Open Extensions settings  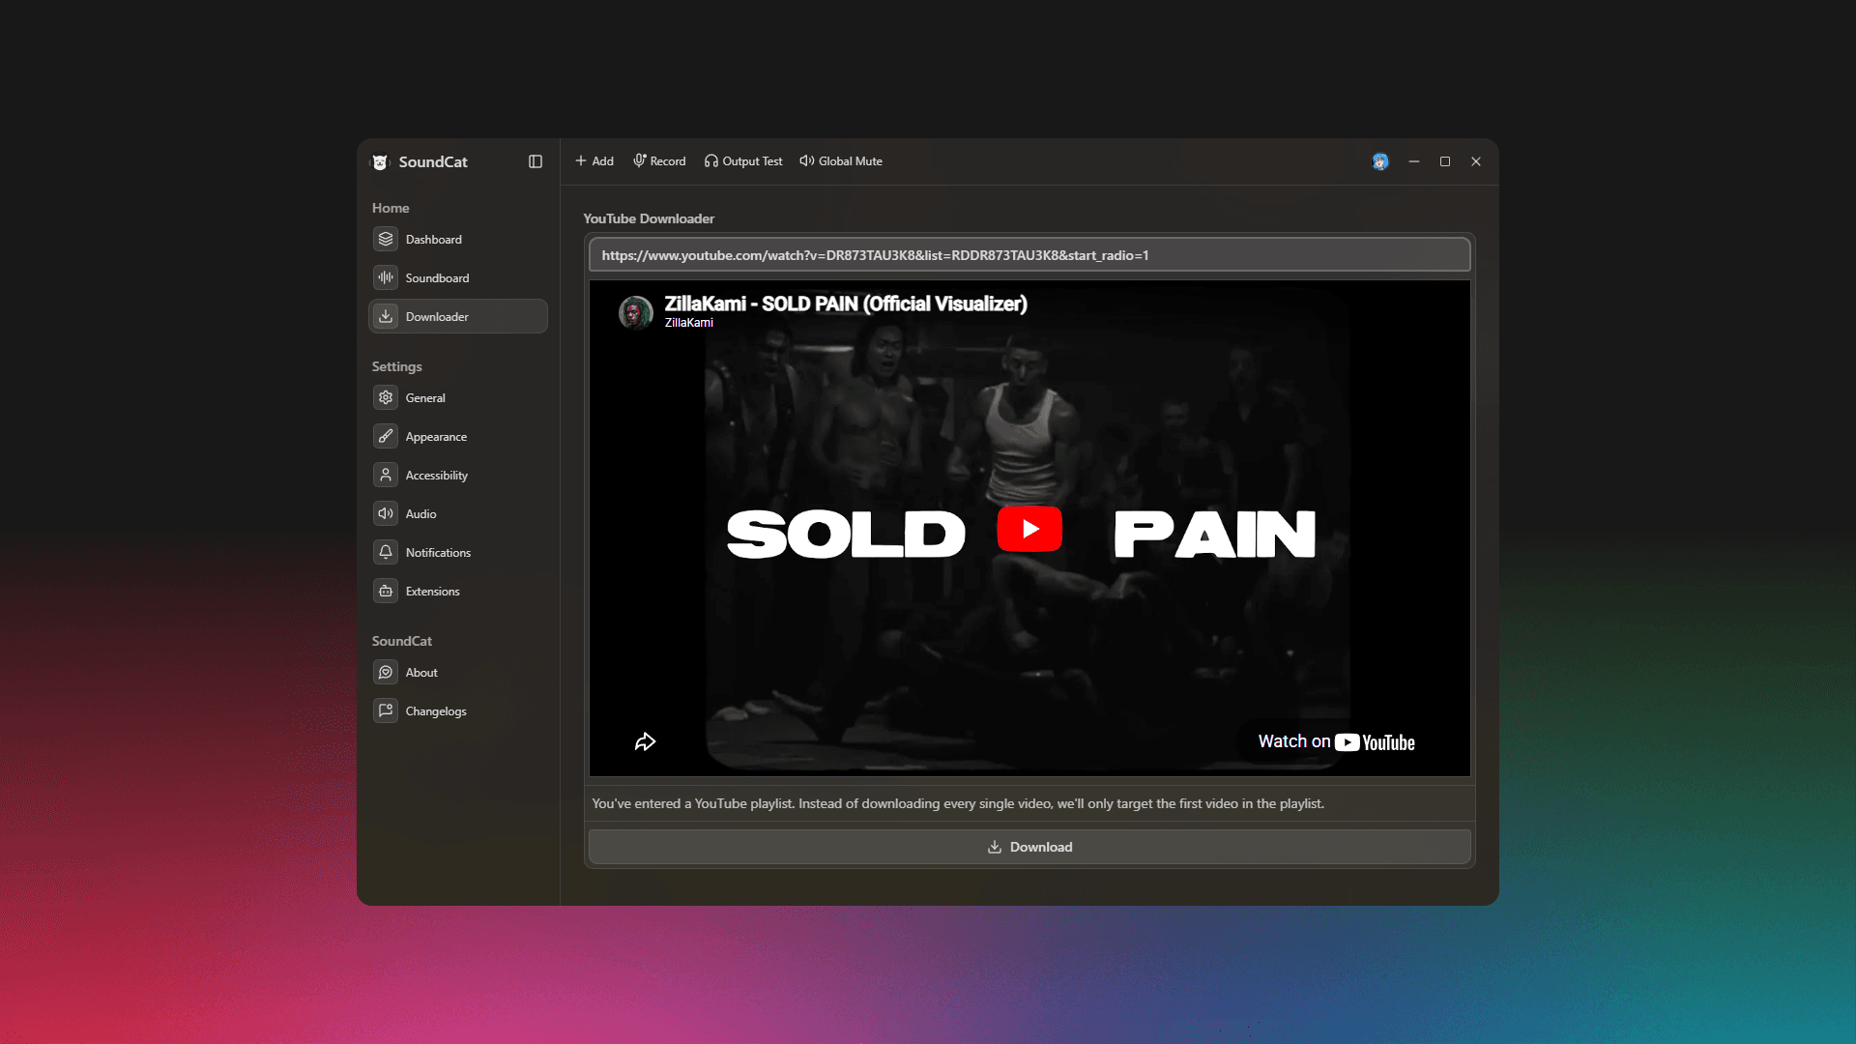(x=458, y=591)
